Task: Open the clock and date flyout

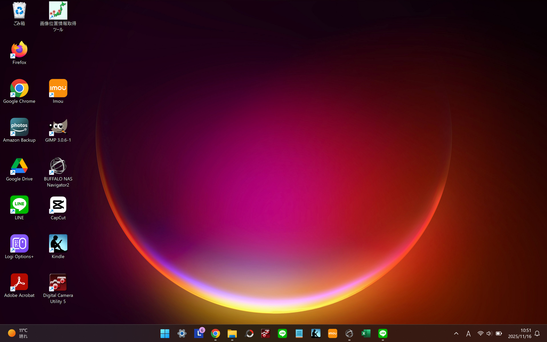Action: point(519,333)
